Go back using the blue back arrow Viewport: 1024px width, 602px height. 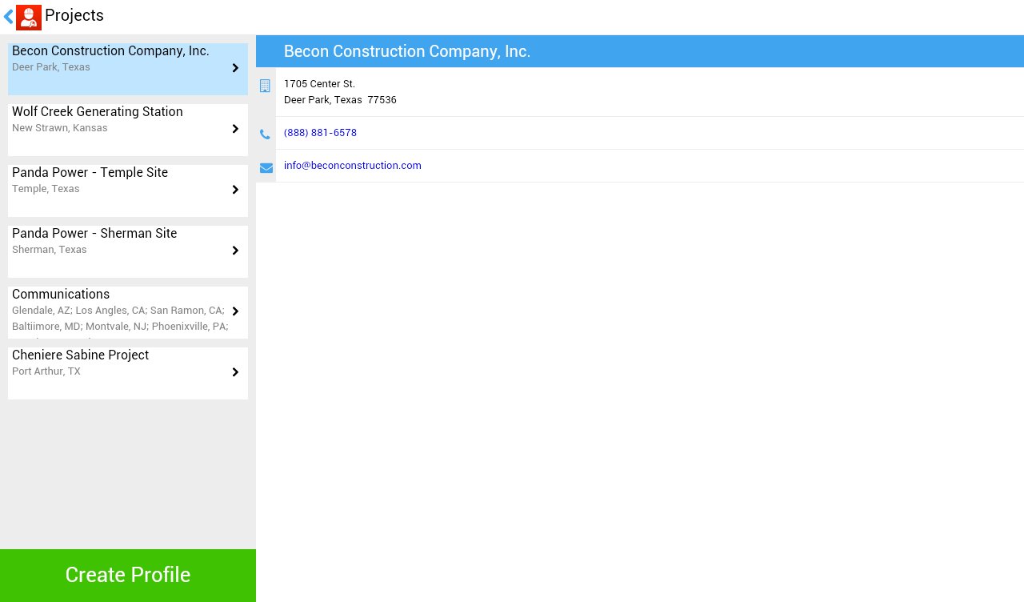point(9,17)
